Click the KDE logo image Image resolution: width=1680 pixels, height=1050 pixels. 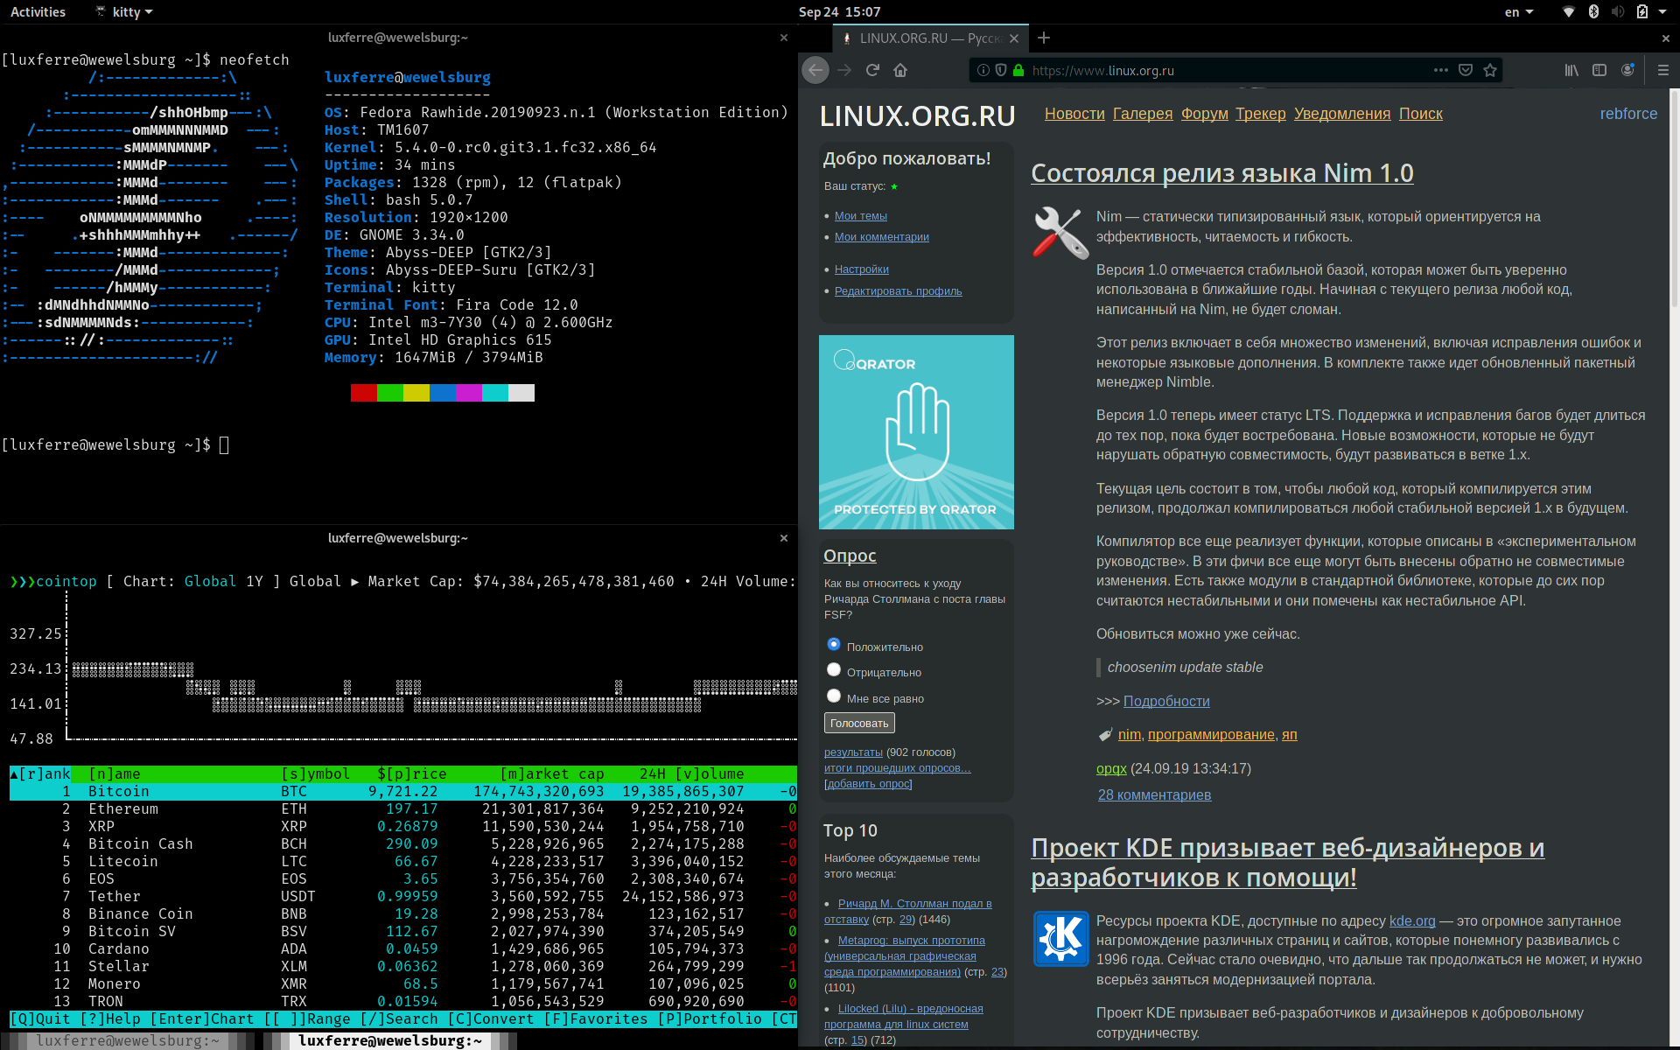[x=1060, y=938]
